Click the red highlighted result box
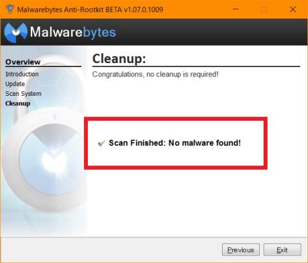This screenshot has height=263, width=308. [x=176, y=143]
